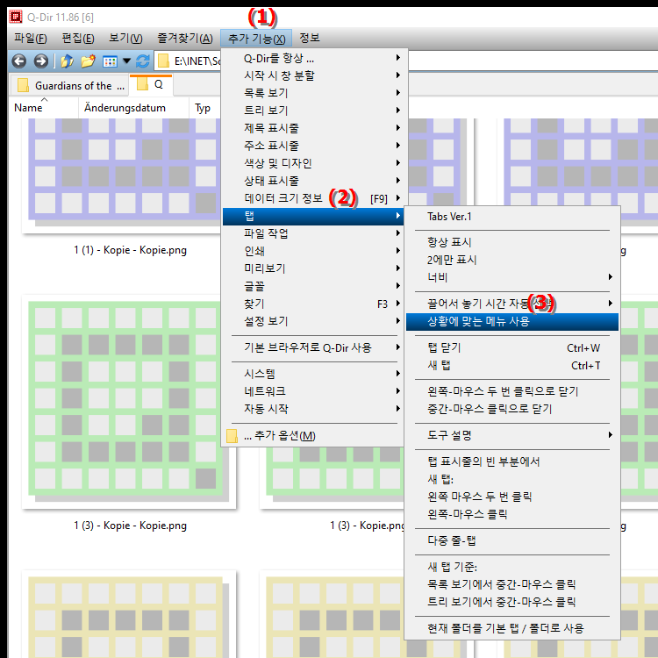Expand the 제목 표시줄 submenu
658x658 pixels.
click(313, 128)
